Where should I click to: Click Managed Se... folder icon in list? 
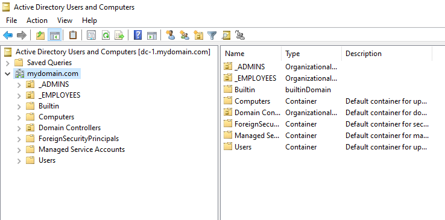(x=228, y=136)
